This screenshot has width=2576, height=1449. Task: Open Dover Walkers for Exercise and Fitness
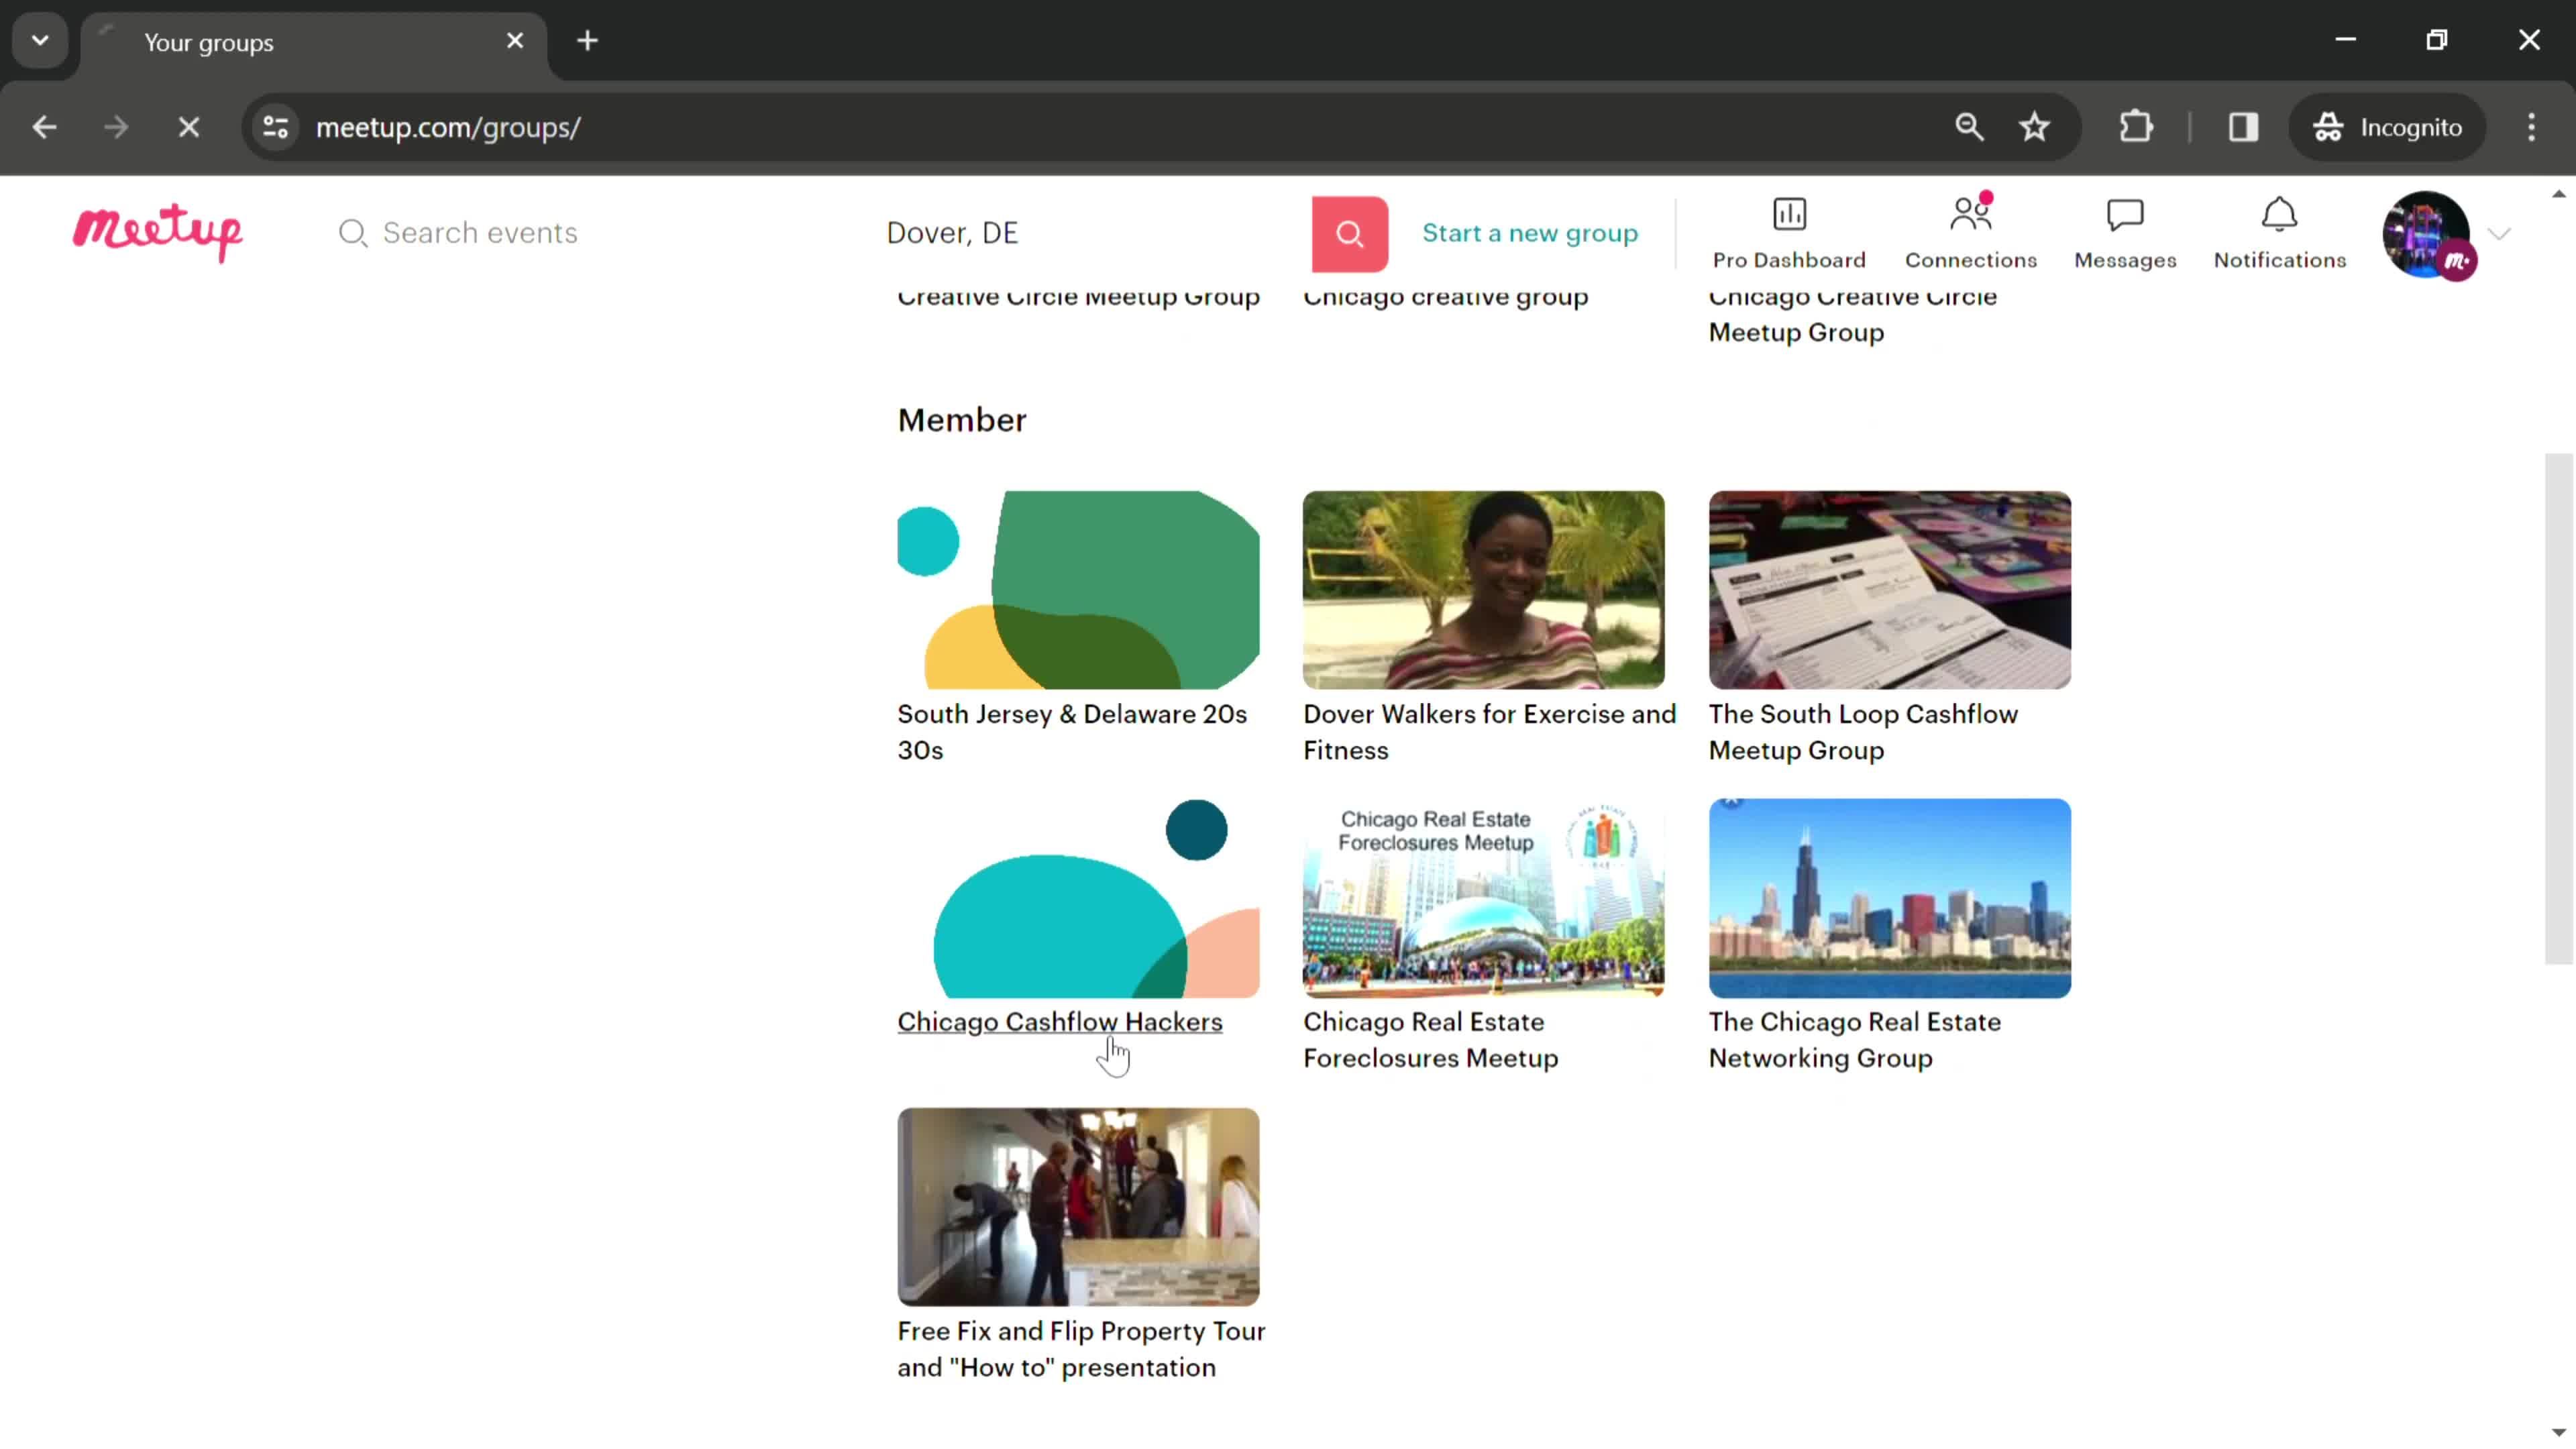(1489, 732)
